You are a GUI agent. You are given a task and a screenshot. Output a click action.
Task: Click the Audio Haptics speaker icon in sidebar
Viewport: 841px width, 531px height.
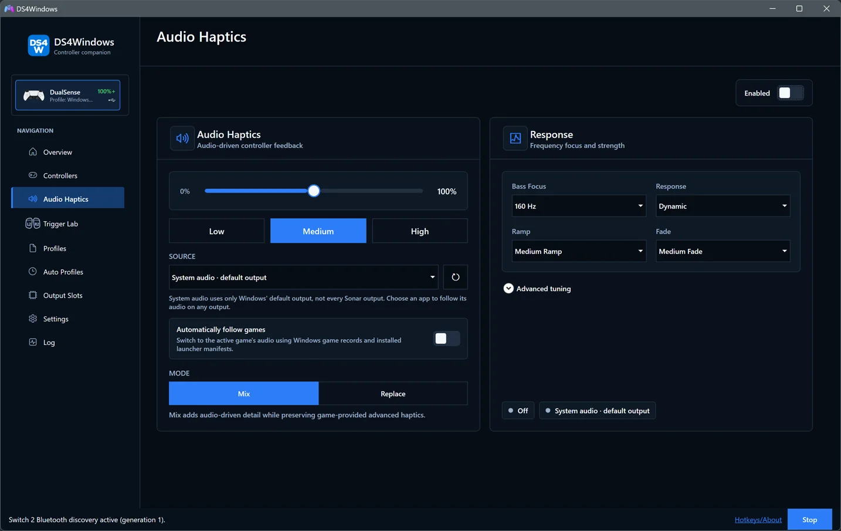[x=33, y=199]
